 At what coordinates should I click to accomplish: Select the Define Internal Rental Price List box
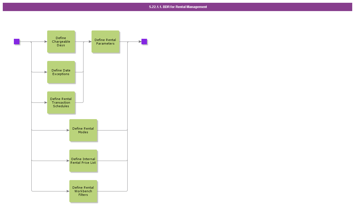pyautogui.click(x=83, y=161)
